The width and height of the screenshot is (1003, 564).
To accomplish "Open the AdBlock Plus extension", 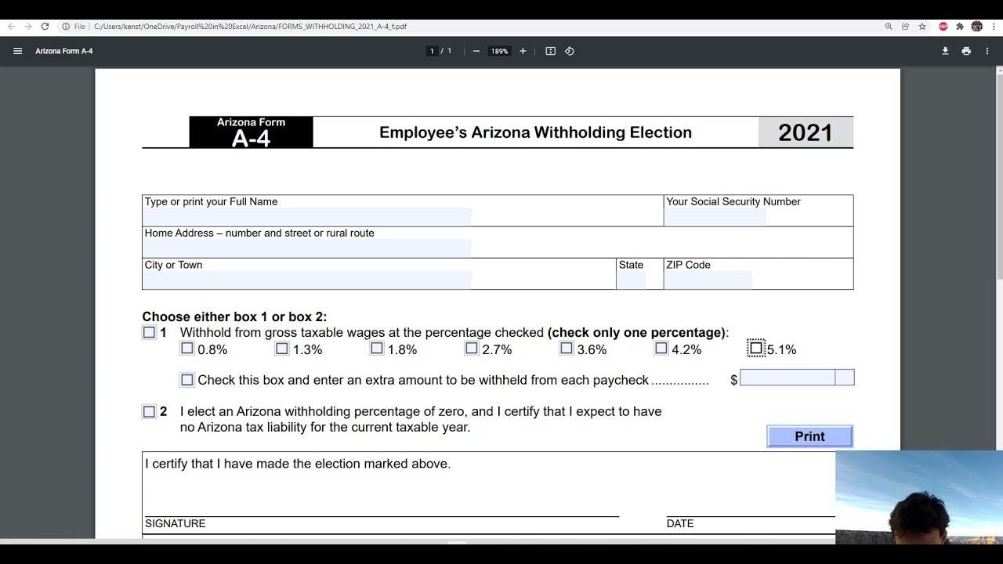I will click(x=943, y=27).
